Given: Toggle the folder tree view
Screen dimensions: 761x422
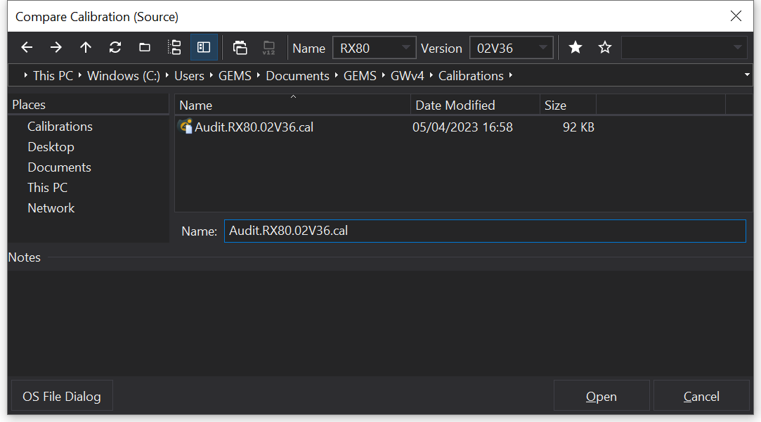Looking at the screenshot, I should pos(175,48).
